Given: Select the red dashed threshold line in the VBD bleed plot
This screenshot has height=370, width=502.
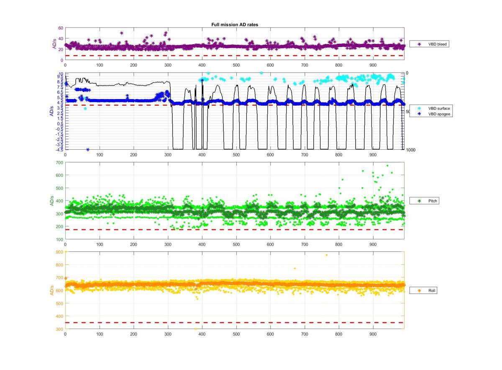Looking at the screenshot, I should click(x=234, y=56).
